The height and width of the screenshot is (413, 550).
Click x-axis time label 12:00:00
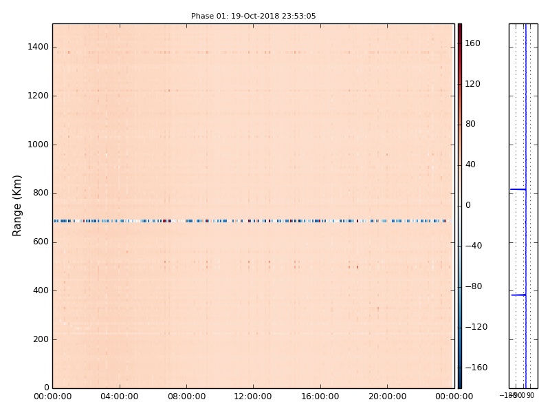coord(253,397)
